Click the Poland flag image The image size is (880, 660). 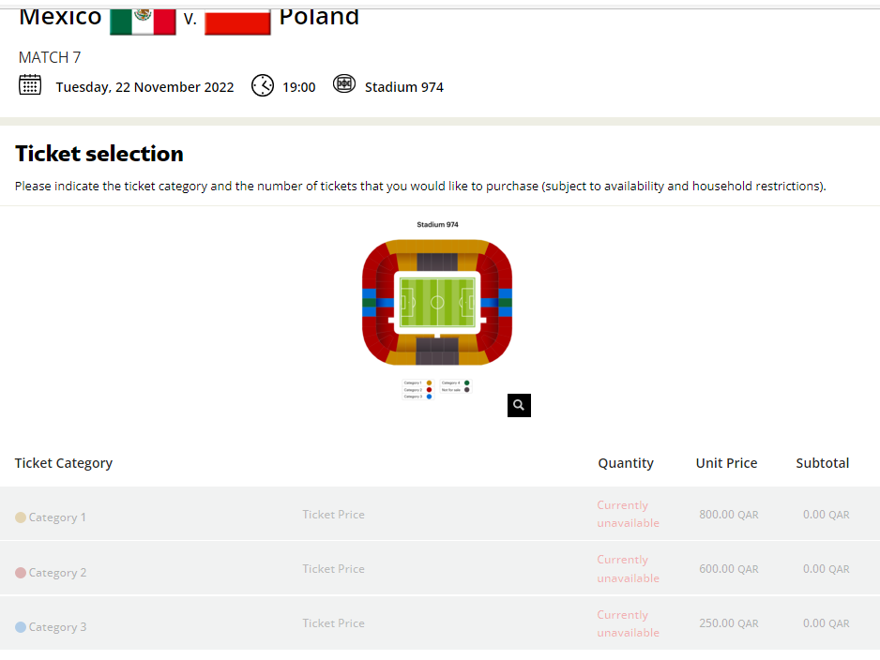coord(237,22)
